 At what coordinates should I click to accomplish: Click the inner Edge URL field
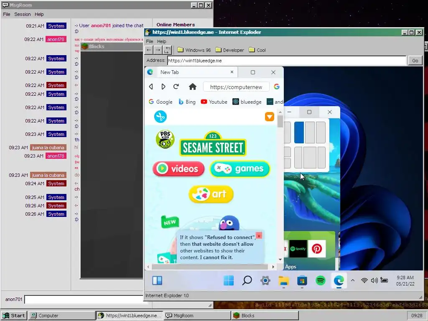(236, 87)
